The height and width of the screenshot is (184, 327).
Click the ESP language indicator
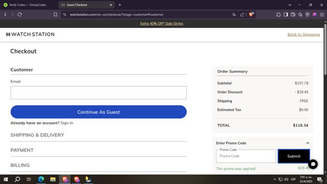pos(293,179)
